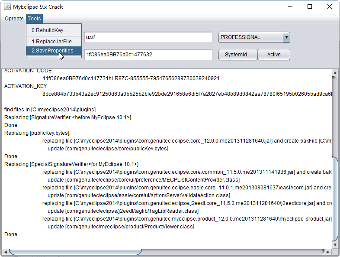Click the Java app icon in title bar
This screenshot has width=340, height=257.
click(x=7, y=7)
